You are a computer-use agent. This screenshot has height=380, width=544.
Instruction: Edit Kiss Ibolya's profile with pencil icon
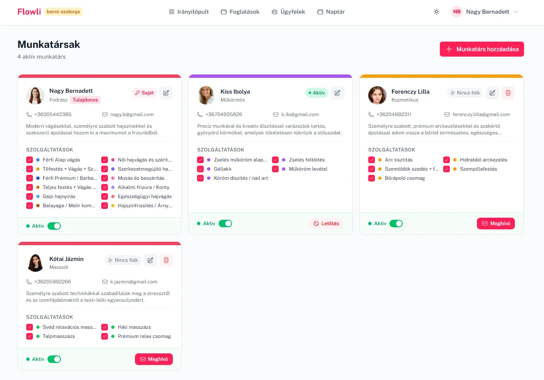(x=337, y=93)
